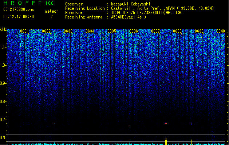This screenshot has width=229, height=145.
Task: Click the short yellow power spike before 0639
Action: pyautogui.click(x=192, y=142)
